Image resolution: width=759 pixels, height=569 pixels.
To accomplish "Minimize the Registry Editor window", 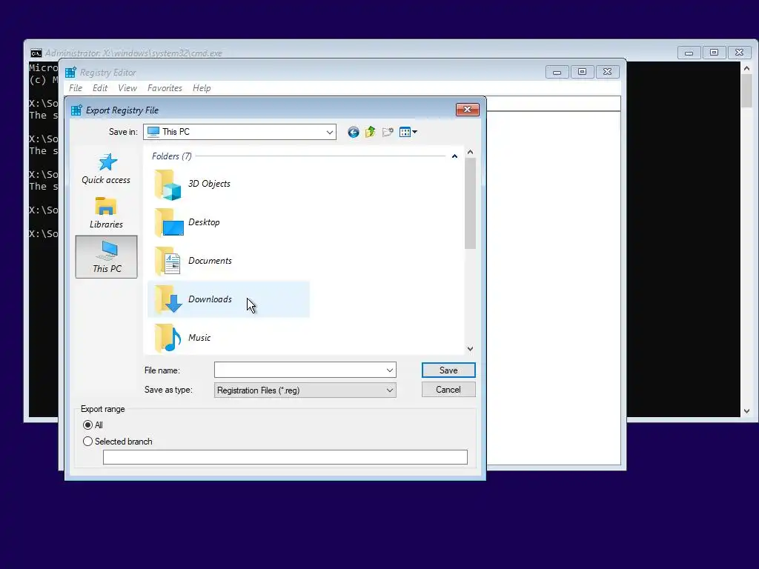I will 557,72.
